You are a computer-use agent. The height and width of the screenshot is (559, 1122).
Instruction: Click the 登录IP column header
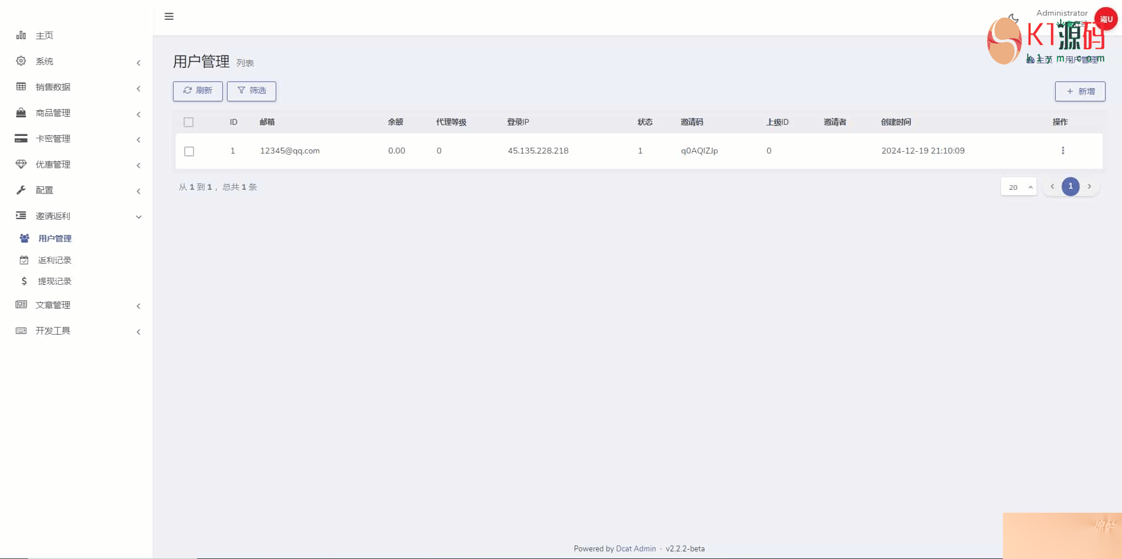(x=518, y=122)
